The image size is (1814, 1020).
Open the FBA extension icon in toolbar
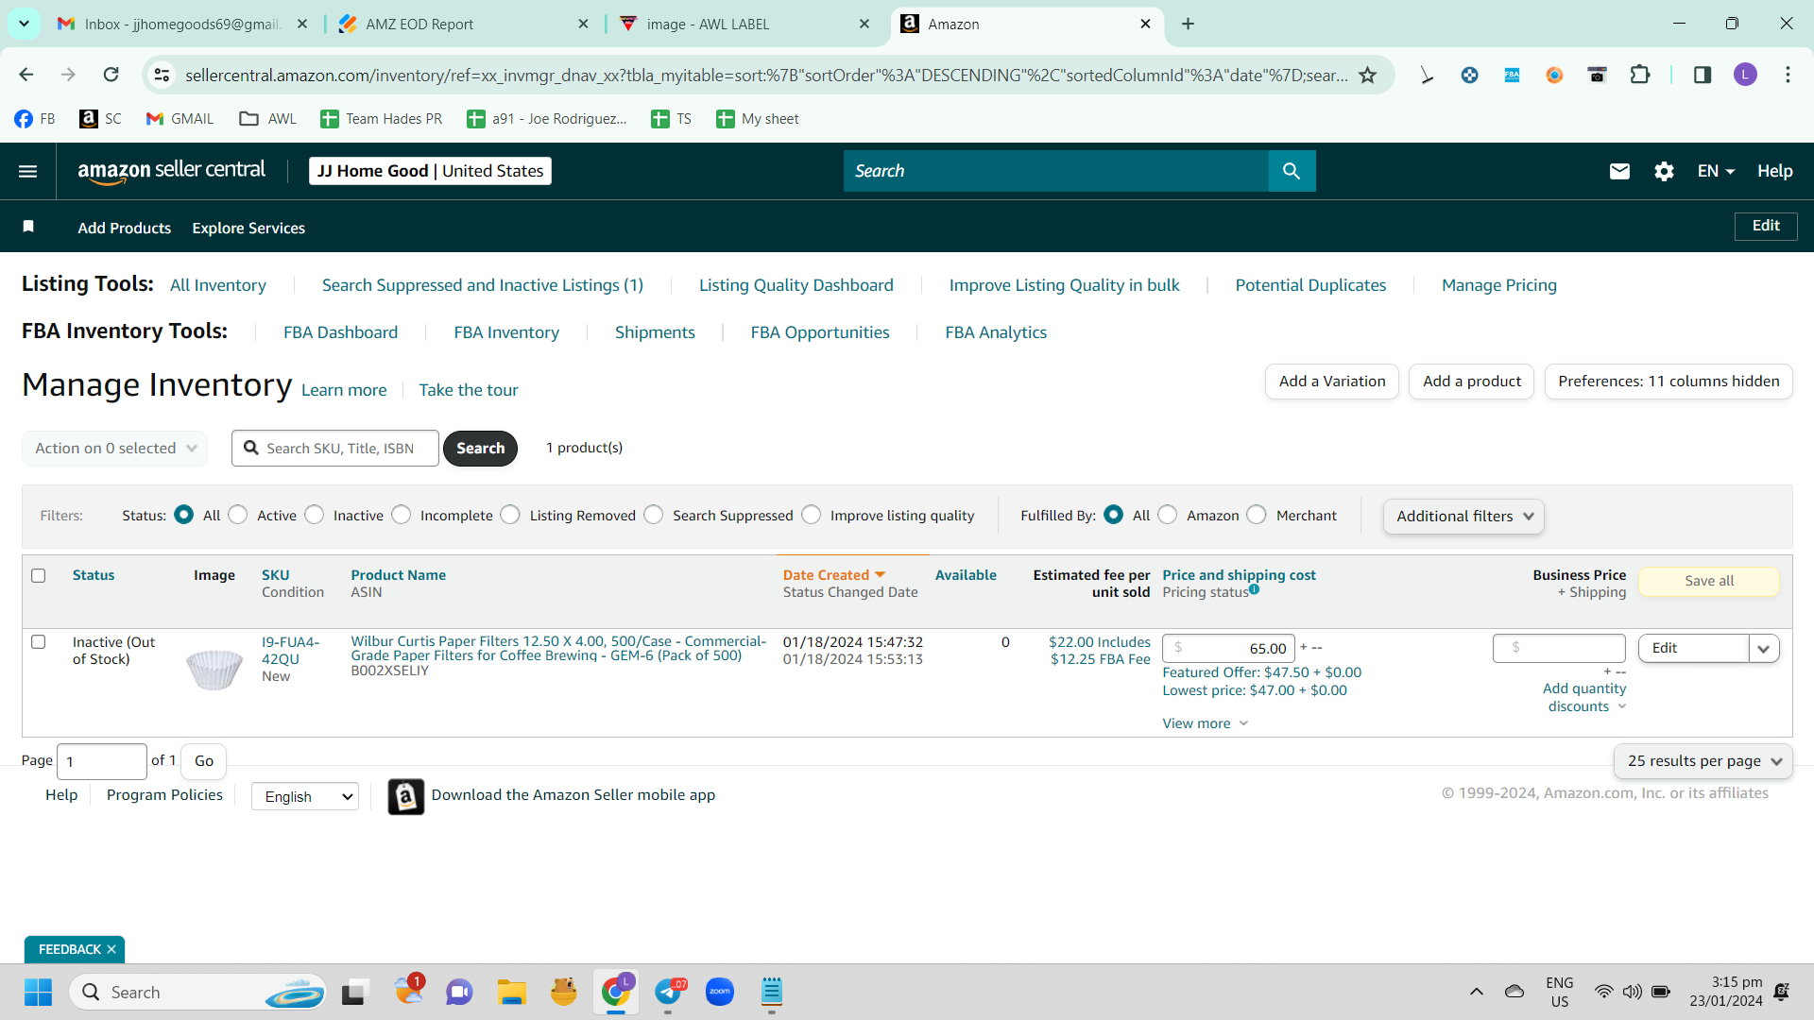[x=1512, y=75]
